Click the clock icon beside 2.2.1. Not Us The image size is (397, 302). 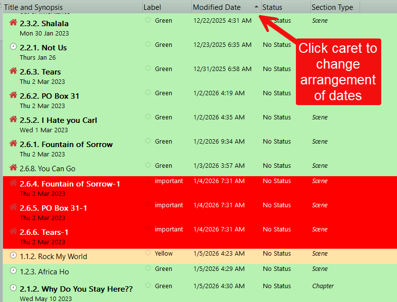point(13,47)
